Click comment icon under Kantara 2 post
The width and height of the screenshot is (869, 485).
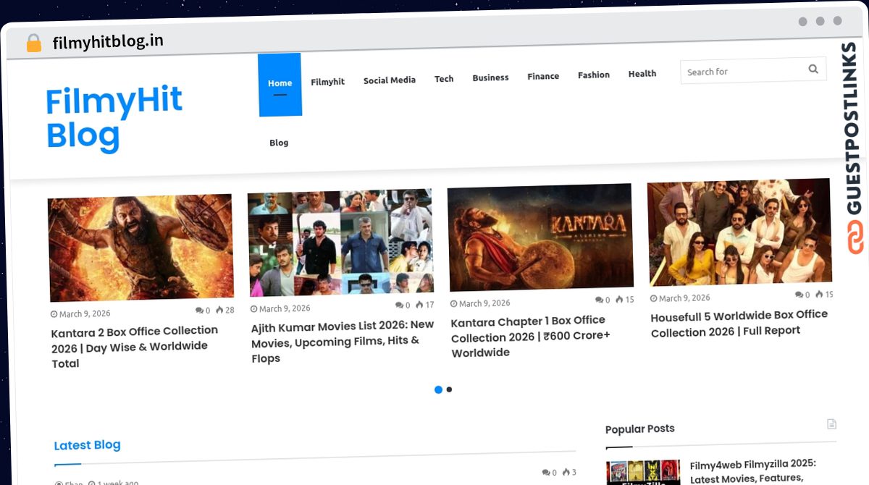coord(199,311)
